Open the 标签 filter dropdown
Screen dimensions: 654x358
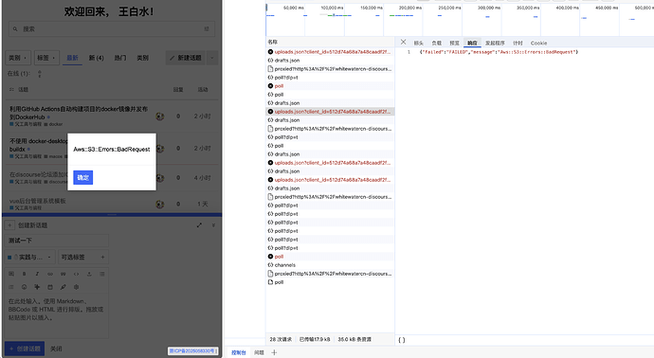pyautogui.click(x=45, y=58)
